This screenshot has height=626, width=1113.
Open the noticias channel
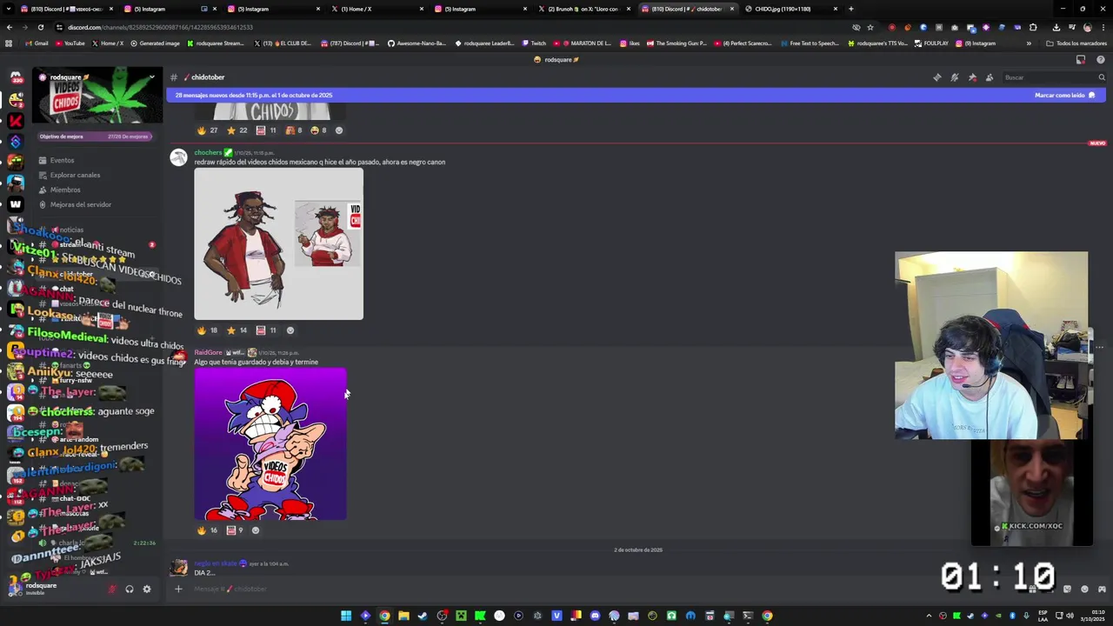click(x=71, y=230)
